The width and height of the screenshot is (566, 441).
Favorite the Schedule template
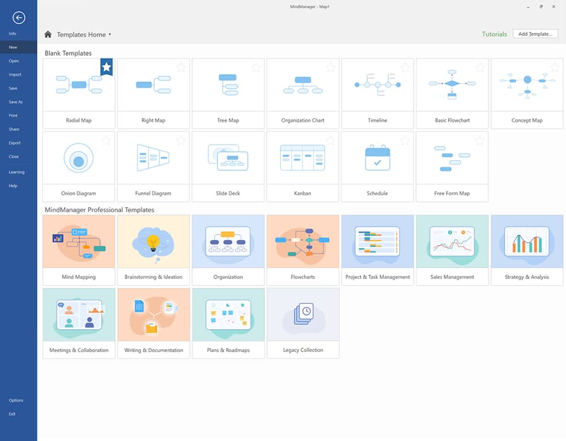click(405, 140)
